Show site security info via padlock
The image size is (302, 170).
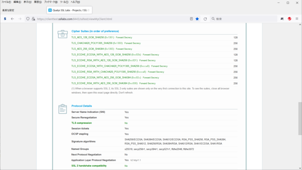coord(34,19)
